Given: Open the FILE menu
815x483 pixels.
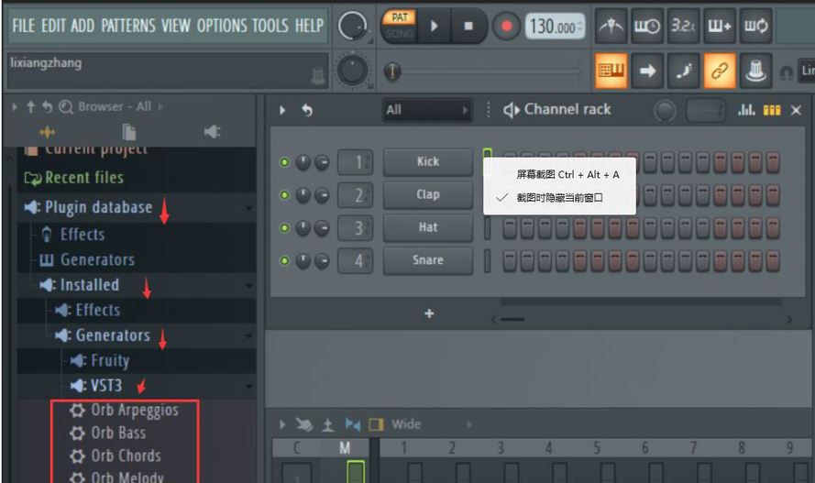Looking at the screenshot, I should (24, 26).
